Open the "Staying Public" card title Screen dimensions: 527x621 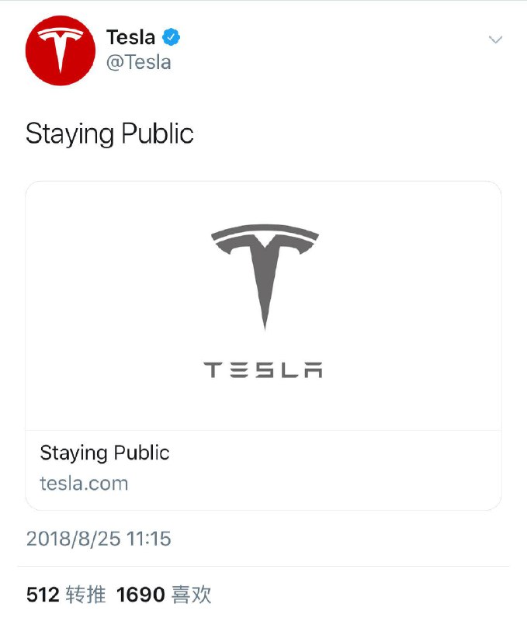coord(105,453)
